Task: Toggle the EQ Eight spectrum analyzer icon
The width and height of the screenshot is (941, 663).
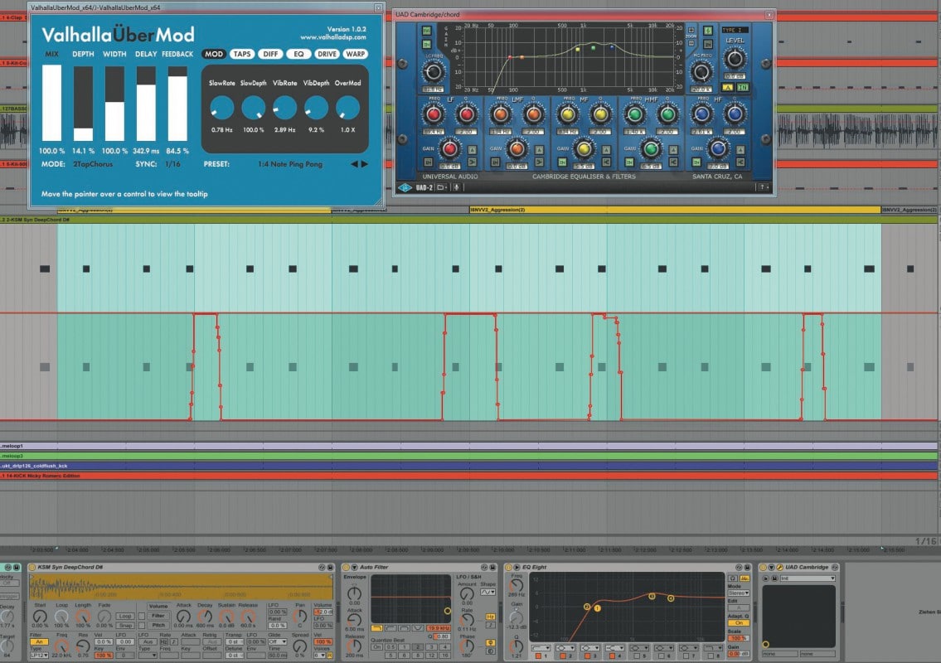Action: [745, 578]
